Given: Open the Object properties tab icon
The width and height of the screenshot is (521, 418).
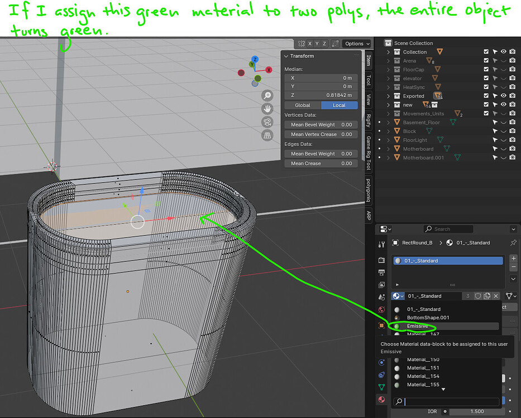Looking at the screenshot, I should click(x=381, y=325).
